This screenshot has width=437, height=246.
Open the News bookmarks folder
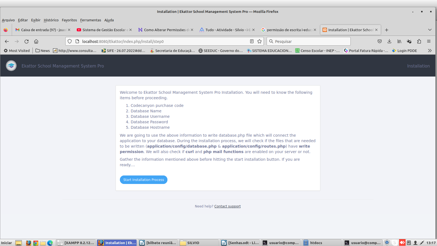43,51
